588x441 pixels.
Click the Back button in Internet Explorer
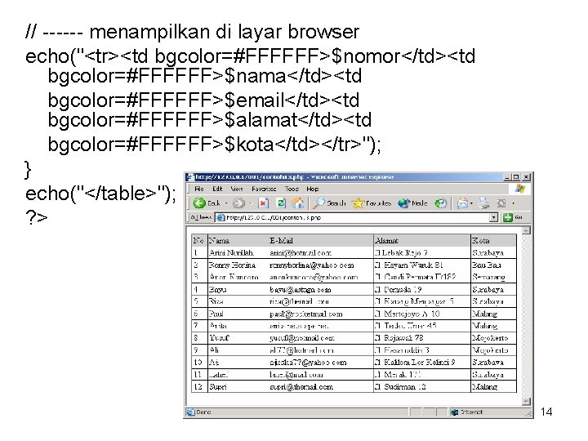[207, 203]
